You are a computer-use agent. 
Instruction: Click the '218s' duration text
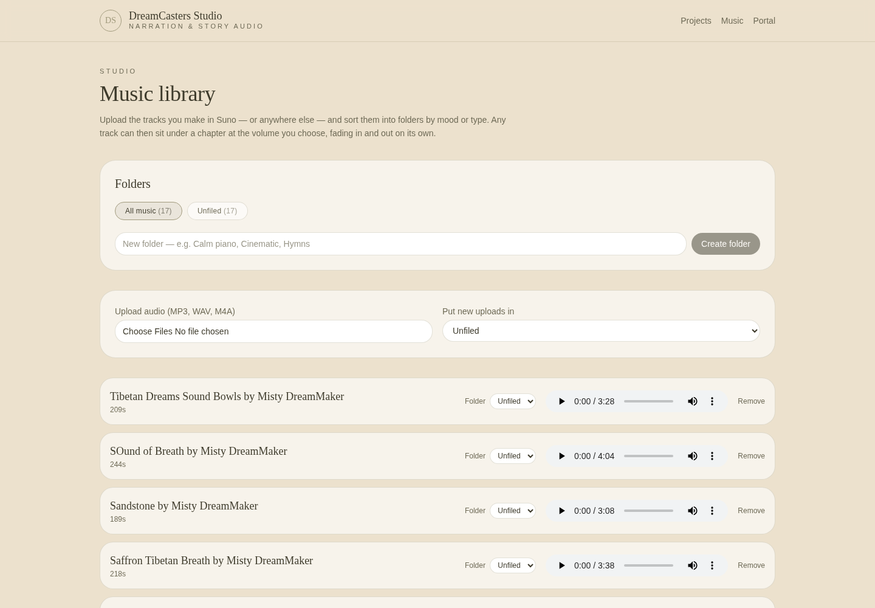pos(118,574)
